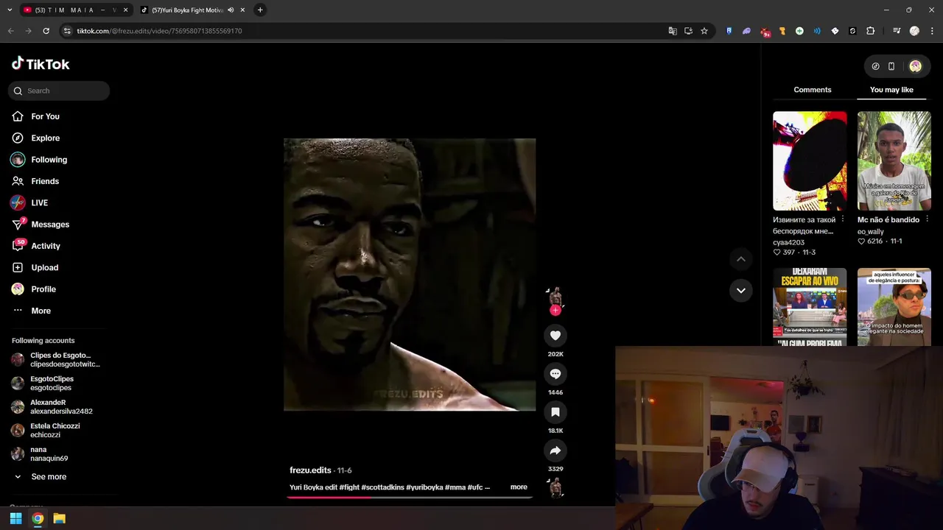View site information icon in address bar
The height and width of the screenshot is (530, 943).
point(67,31)
